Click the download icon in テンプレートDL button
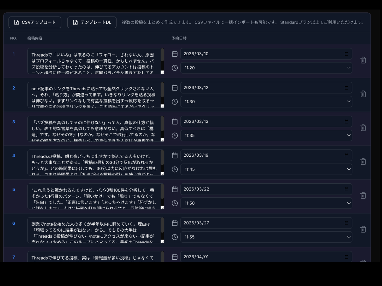This screenshot has height=286, width=382. click(x=74, y=22)
